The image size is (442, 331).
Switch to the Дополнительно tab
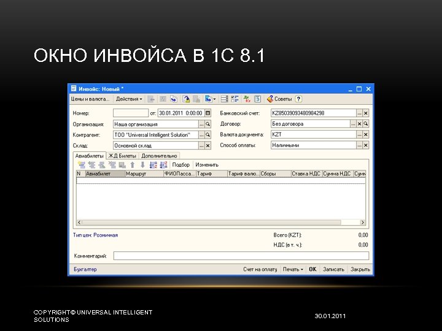(x=159, y=156)
